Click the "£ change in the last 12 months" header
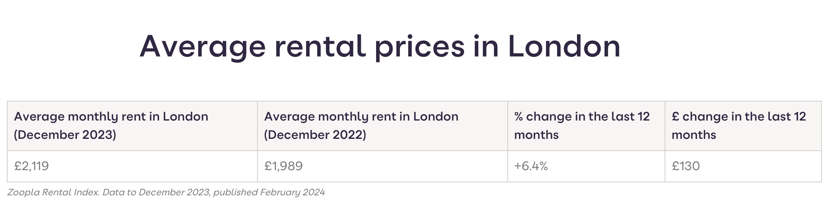Image resolution: width=828 pixels, height=206 pixels. [738, 125]
